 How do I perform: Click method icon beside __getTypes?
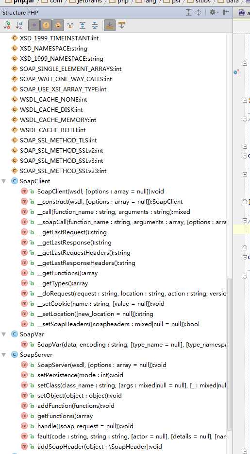tap(24, 283)
